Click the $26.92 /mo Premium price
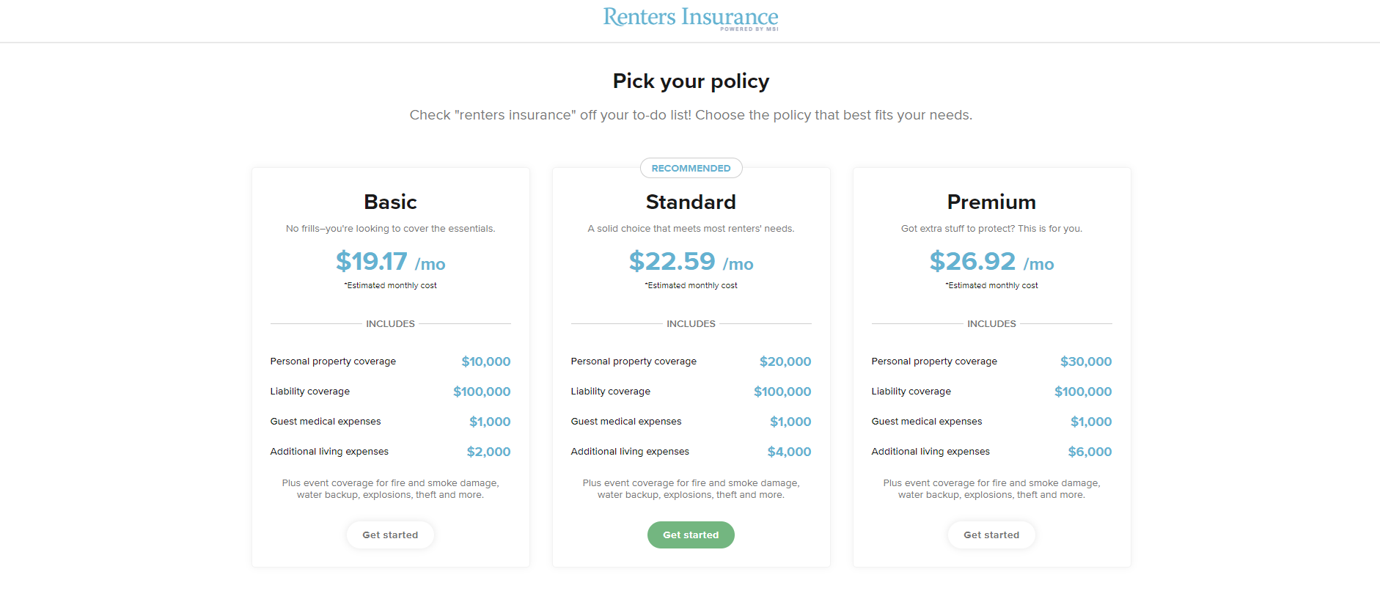1380x591 pixels. [x=991, y=262]
